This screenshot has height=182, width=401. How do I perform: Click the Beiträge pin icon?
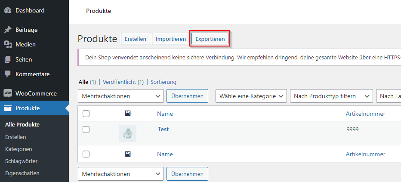click(x=8, y=30)
